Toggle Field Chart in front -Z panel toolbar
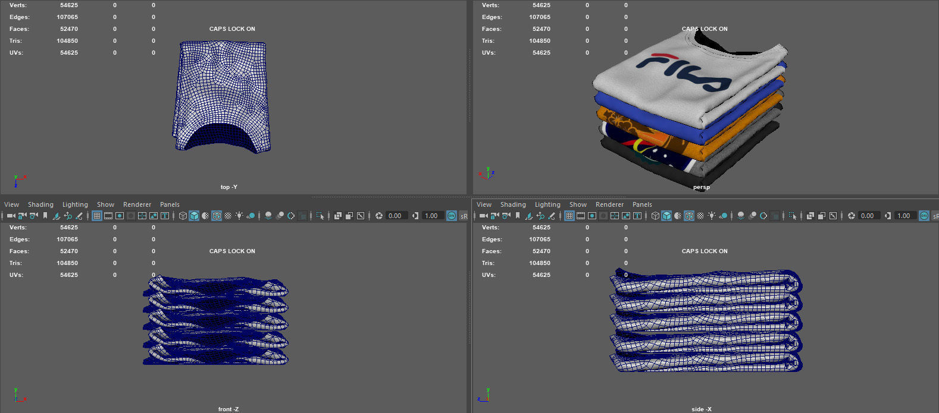Viewport: 939px width, 413px height. coord(142,216)
